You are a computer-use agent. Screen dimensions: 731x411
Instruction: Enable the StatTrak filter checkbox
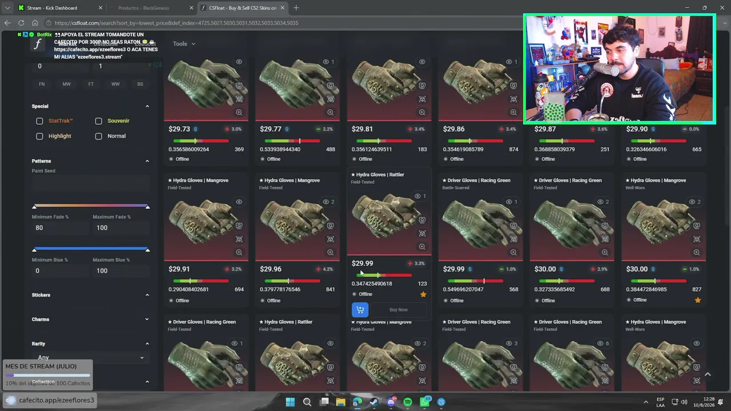coord(39,121)
